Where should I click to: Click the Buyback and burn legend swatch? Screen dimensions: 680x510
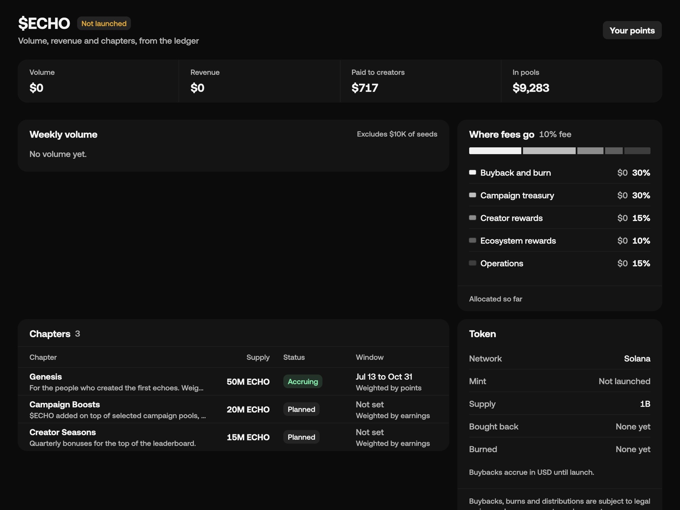tap(472, 172)
